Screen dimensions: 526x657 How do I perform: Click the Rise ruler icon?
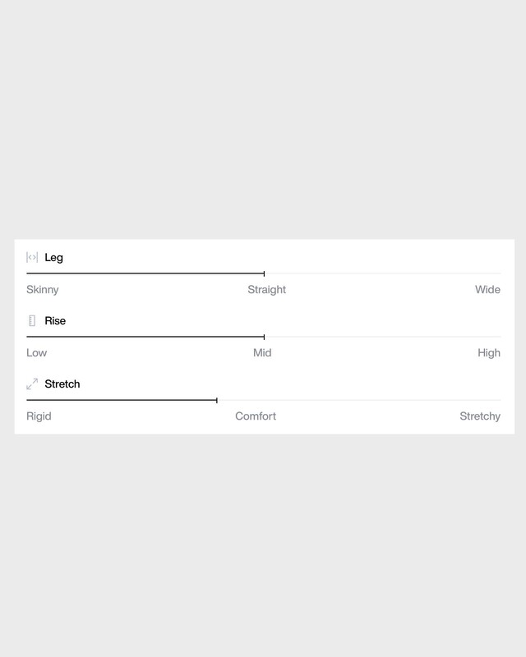[32, 321]
